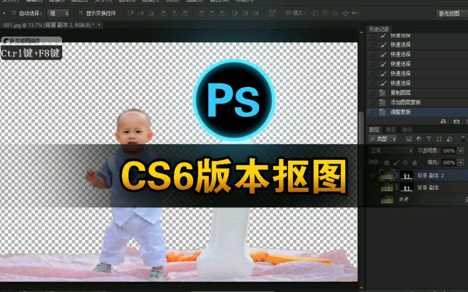Click Distribute right edges icon
The height and width of the screenshot is (292, 468).
256,13
